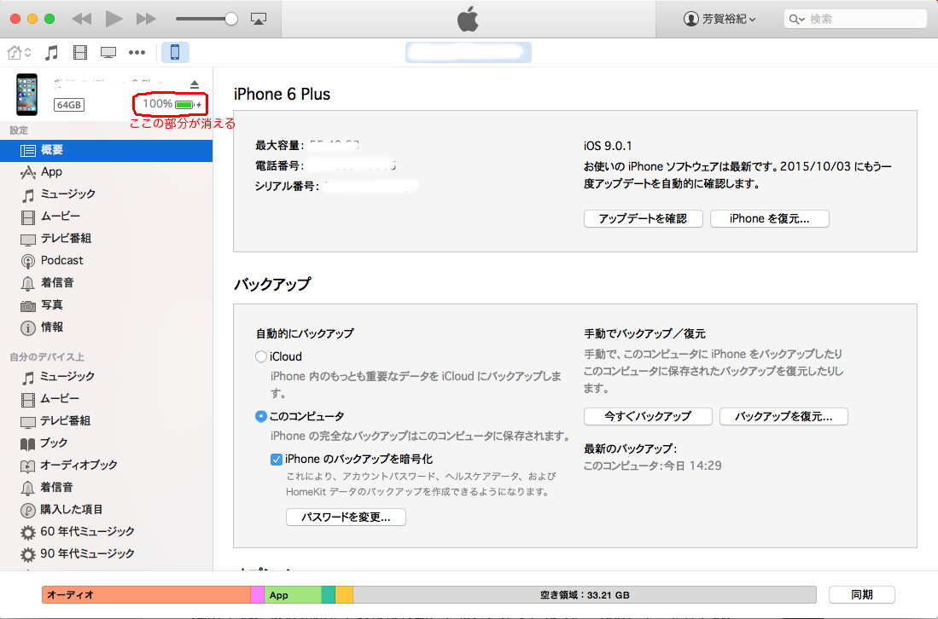Click バックアップを復元... button
The height and width of the screenshot is (619, 938).
[x=784, y=416]
